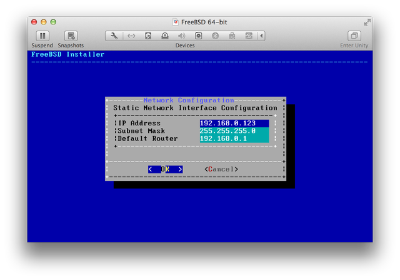Click the 'Network Configuration' dialog title

(189, 100)
